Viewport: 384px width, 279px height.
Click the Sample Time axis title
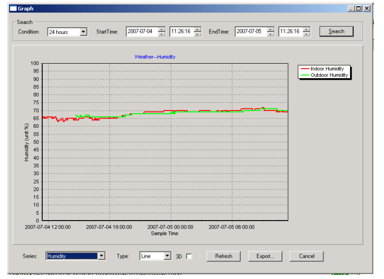point(164,234)
